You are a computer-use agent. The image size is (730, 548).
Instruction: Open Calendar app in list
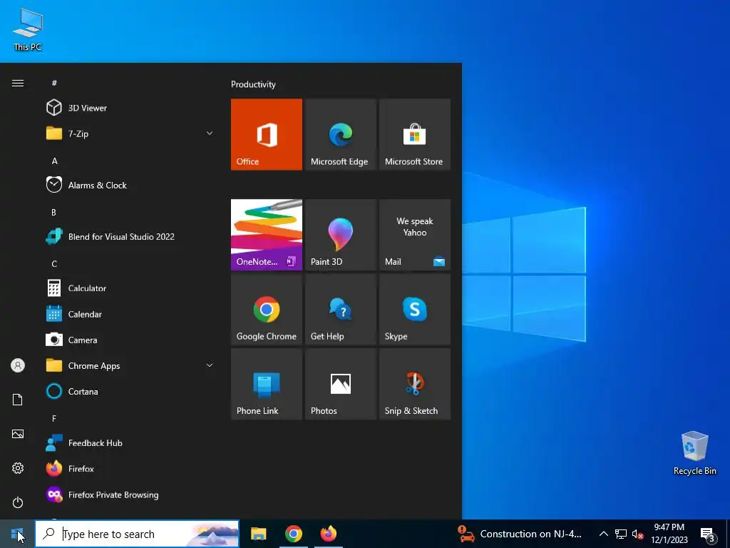click(130, 314)
